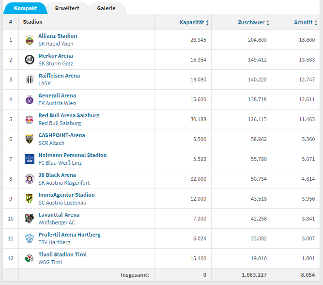
Task: Click the SCR Altach club crest
Action: click(x=30, y=139)
